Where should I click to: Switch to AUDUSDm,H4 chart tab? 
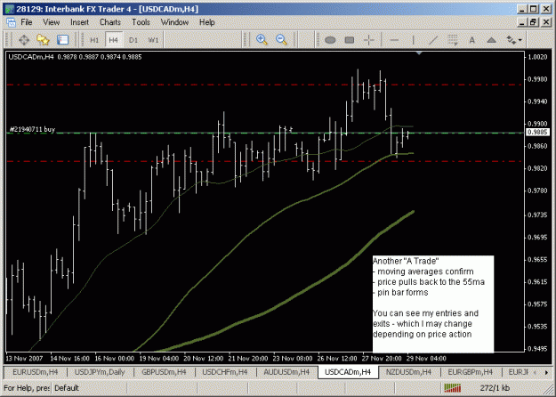click(x=286, y=372)
